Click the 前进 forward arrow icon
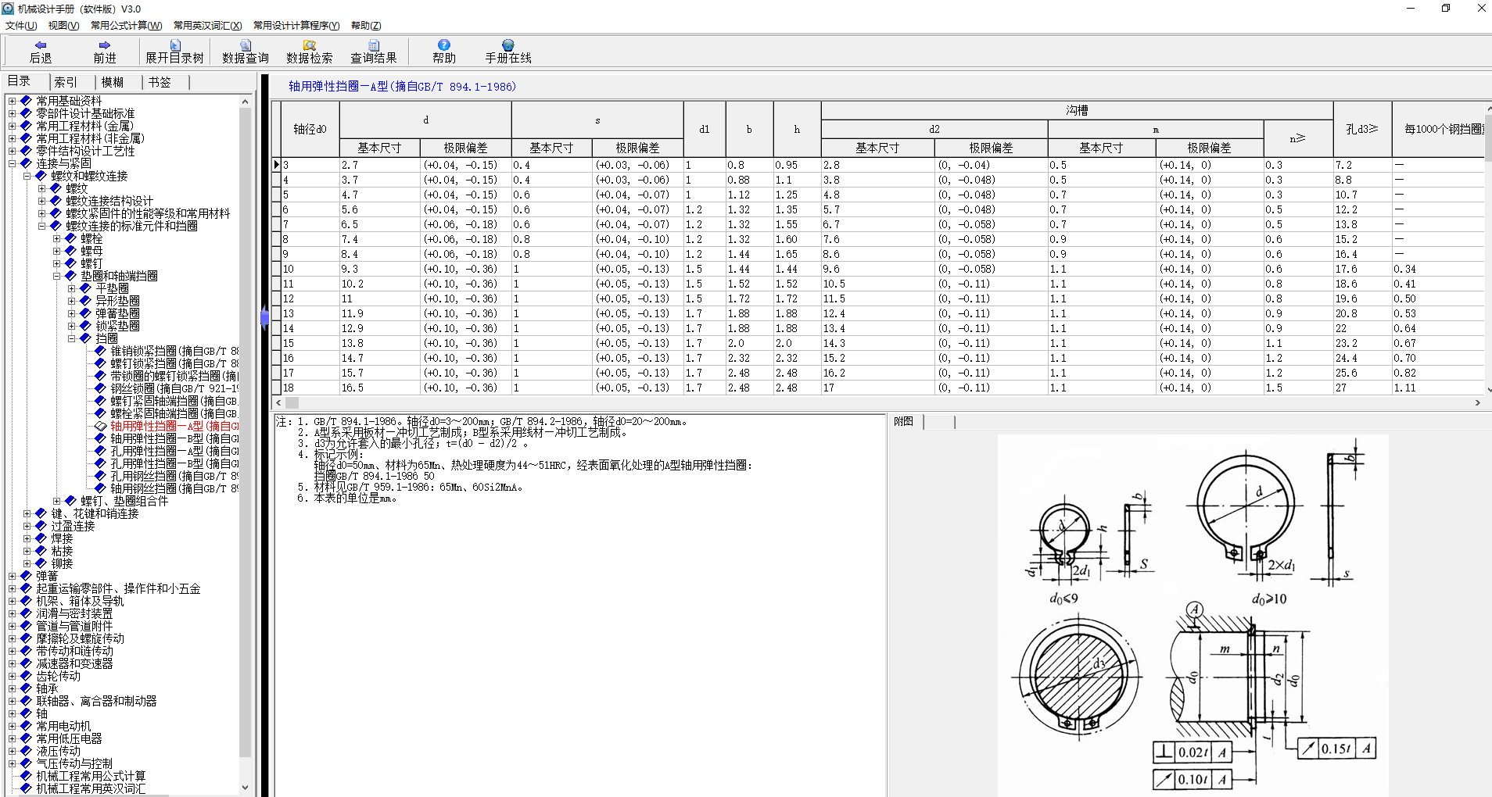1492x797 pixels. coord(105,45)
